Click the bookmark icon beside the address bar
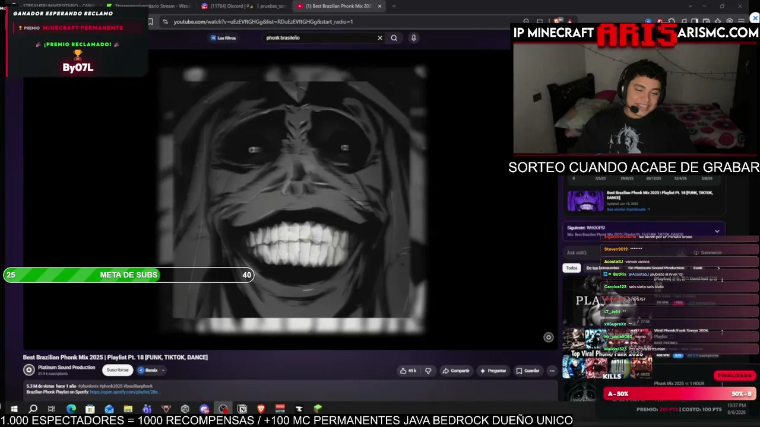This screenshot has width=760, height=427. point(151,22)
